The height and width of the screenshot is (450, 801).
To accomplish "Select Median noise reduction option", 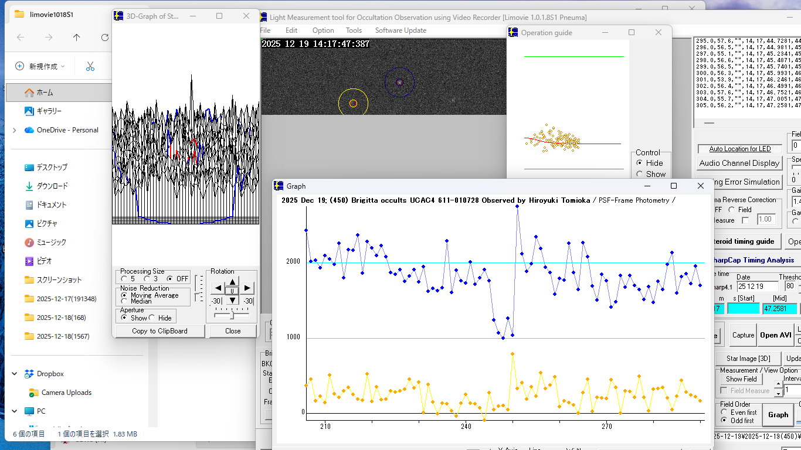I will point(124,301).
